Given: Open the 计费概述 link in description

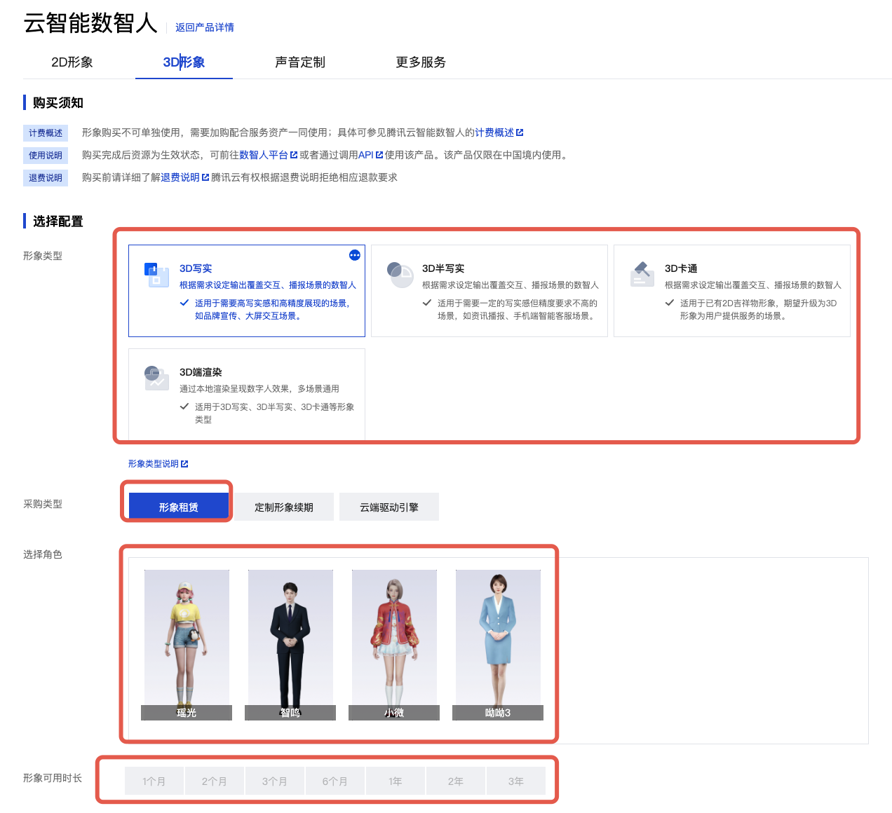Looking at the screenshot, I should 494,132.
